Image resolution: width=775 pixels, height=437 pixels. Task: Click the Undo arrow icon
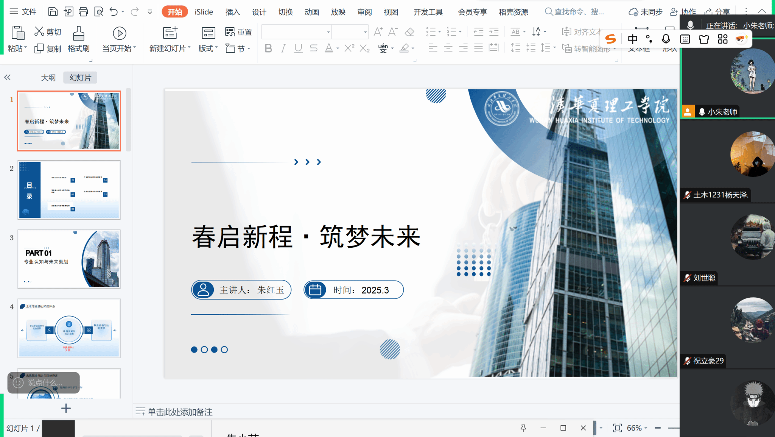(x=114, y=12)
